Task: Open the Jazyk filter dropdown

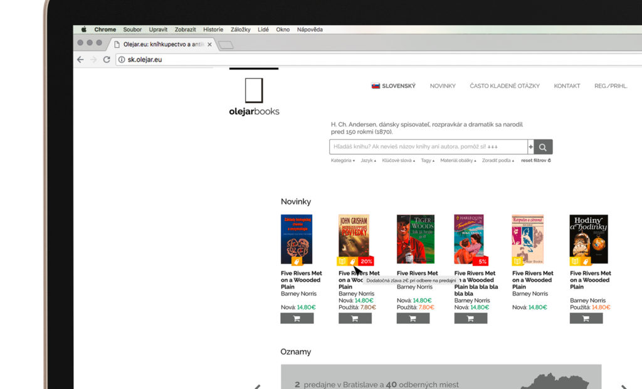Action: (x=368, y=161)
